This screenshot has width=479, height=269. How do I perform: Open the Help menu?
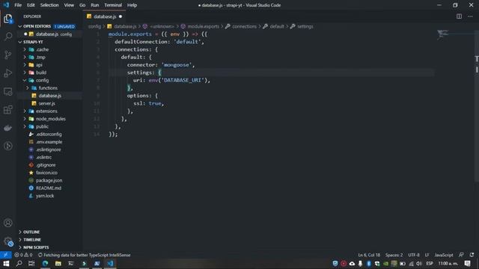(132, 5)
